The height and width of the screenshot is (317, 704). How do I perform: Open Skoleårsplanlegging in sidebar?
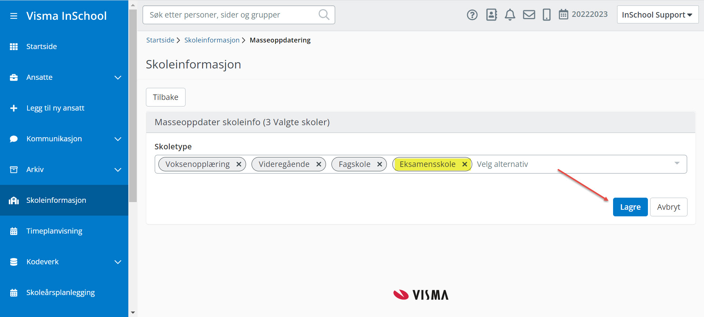[64, 292]
